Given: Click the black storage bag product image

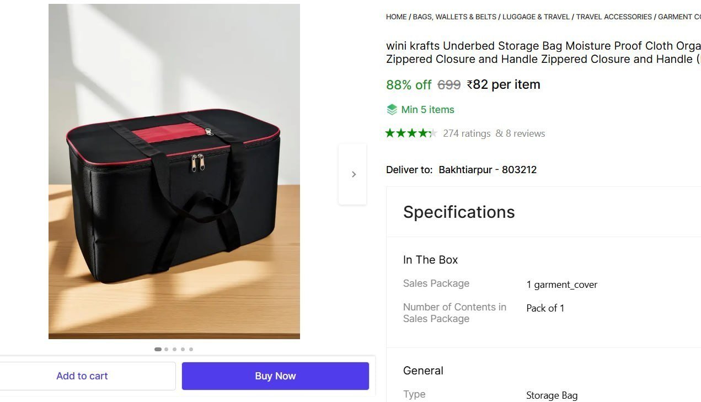Looking at the screenshot, I should 174,171.
